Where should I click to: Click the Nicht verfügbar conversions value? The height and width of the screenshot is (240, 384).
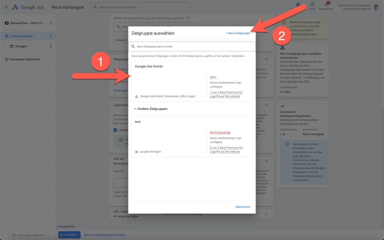tap(313, 134)
